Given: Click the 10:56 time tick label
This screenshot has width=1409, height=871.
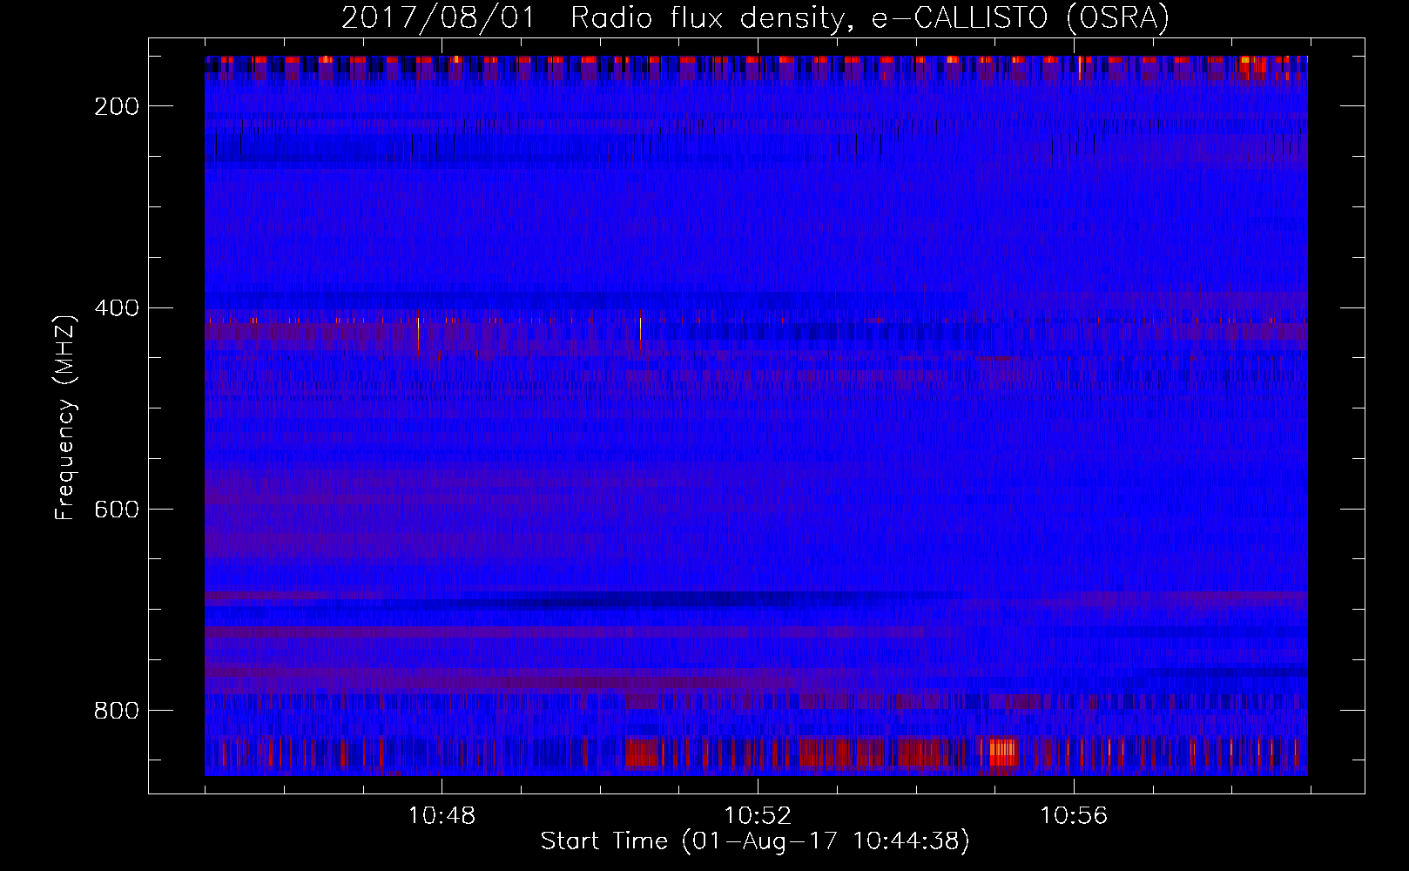Looking at the screenshot, I should tap(1074, 816).
